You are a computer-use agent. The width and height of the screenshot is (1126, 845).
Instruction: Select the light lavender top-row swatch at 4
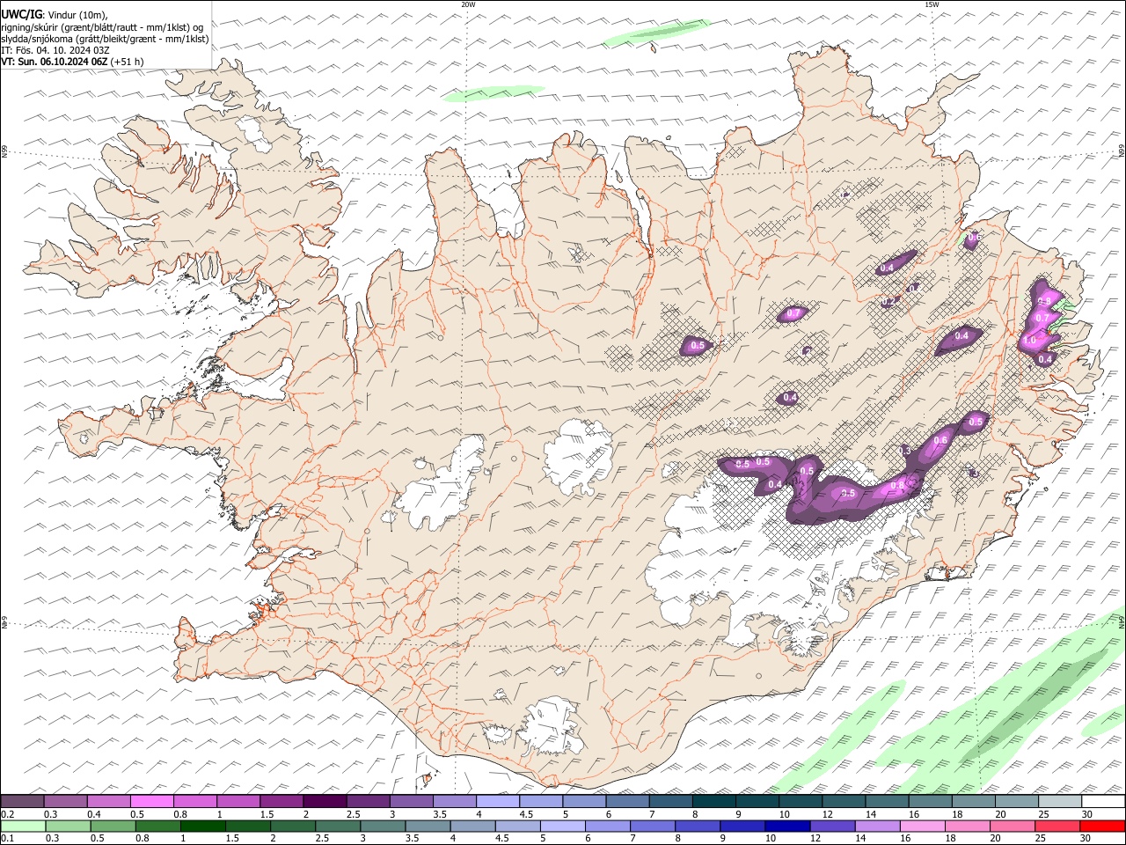pyautogui.click(x=498, y=802)
